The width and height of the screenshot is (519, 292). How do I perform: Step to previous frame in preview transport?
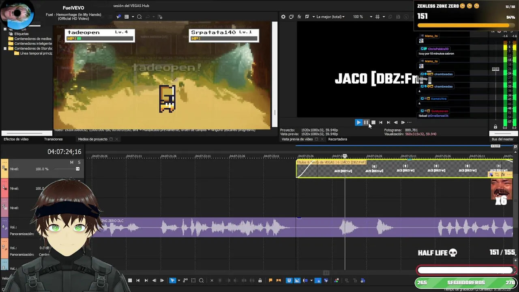point(396,122)
